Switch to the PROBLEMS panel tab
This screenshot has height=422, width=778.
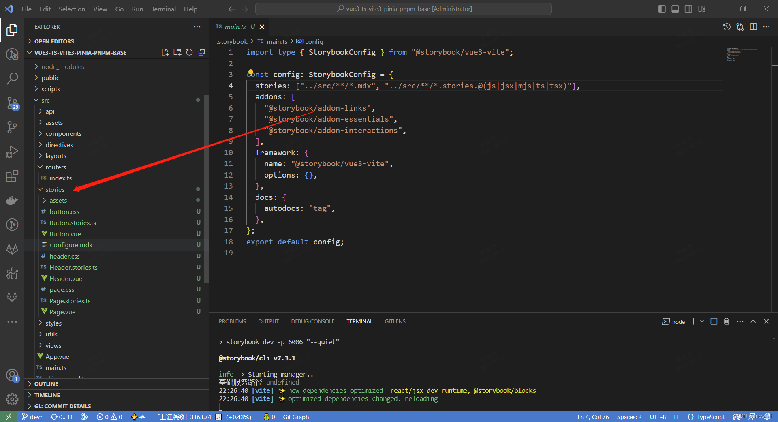click(232, 321)
